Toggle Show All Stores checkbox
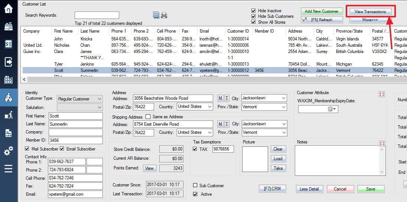 click(x=254, y=22)
